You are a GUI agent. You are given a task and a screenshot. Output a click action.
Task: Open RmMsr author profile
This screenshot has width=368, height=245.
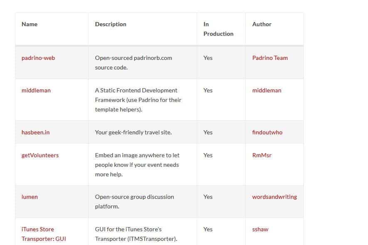pos(262,155)
